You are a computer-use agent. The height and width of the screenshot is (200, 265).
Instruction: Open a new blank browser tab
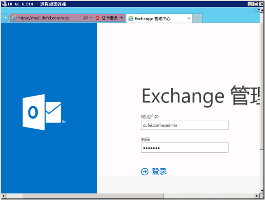(197, 18)
